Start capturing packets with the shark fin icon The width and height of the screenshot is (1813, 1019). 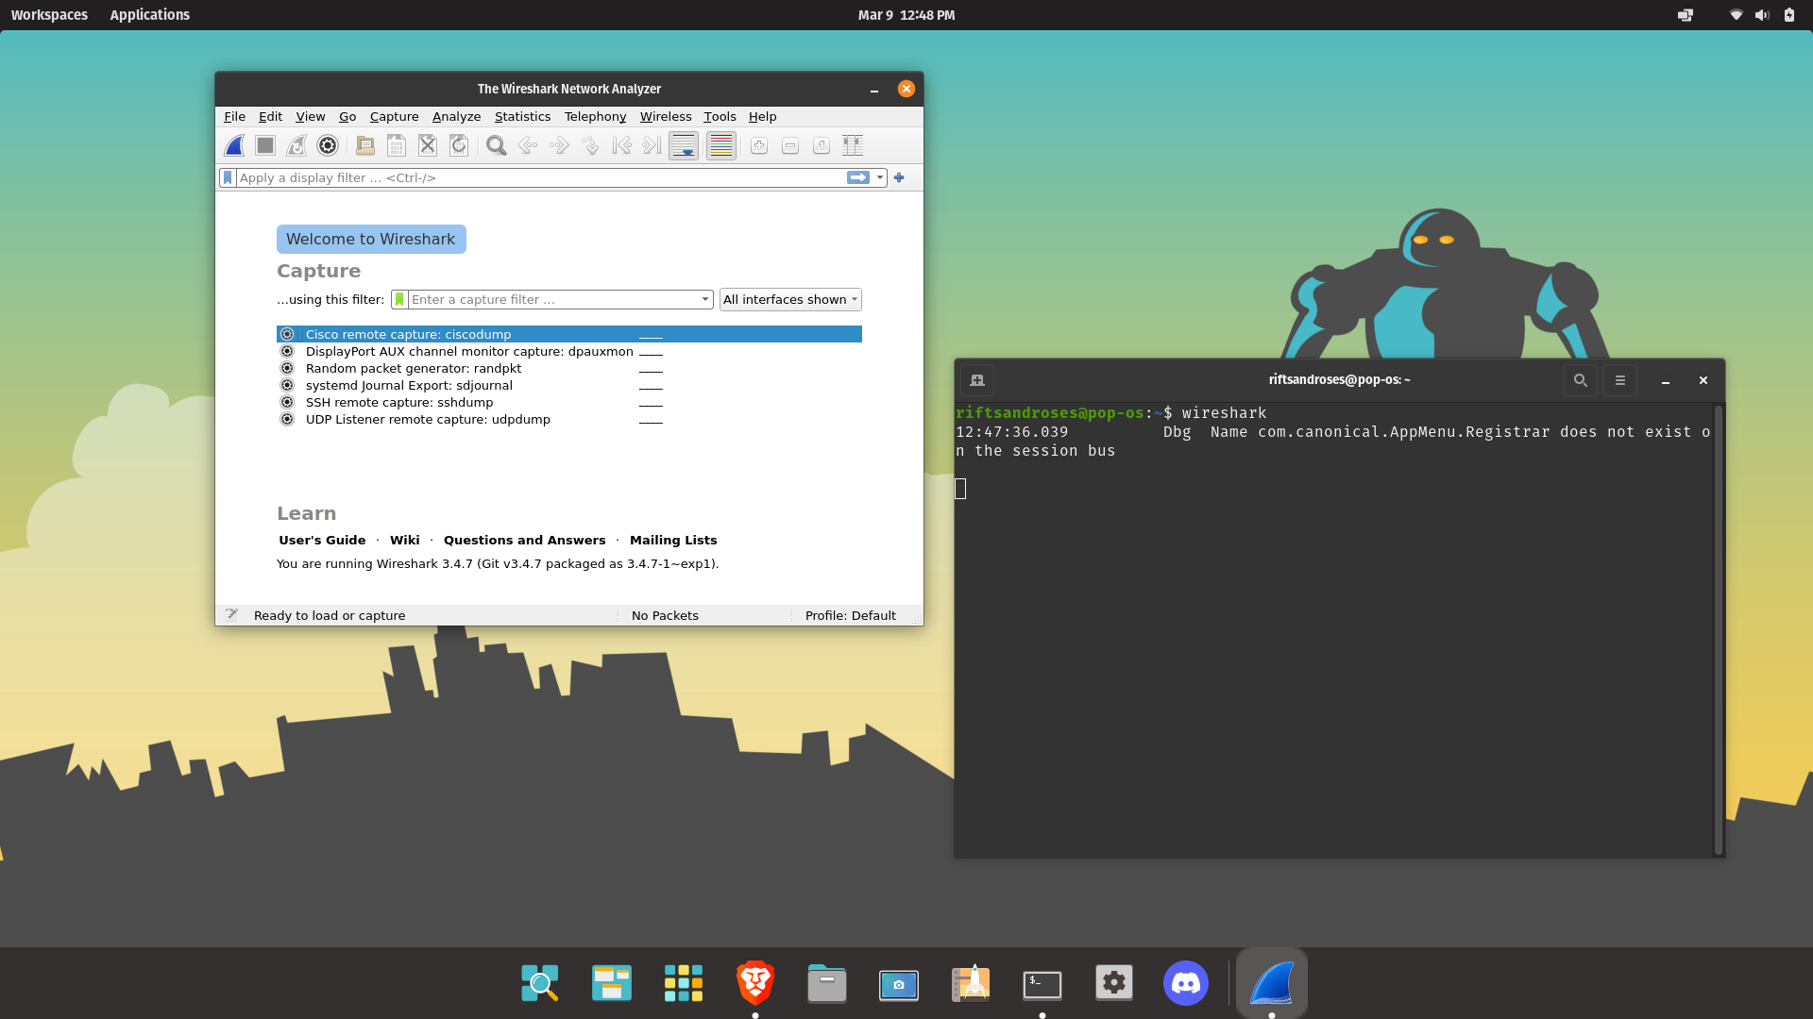point(234,145)
